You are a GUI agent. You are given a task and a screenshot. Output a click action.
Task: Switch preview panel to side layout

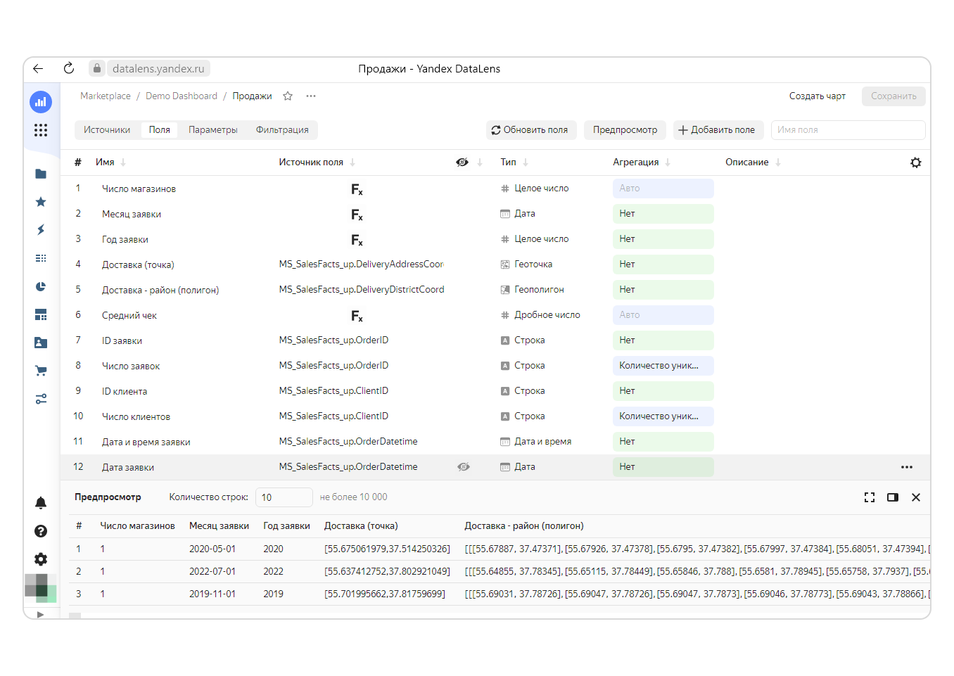[x=893, y=497]
